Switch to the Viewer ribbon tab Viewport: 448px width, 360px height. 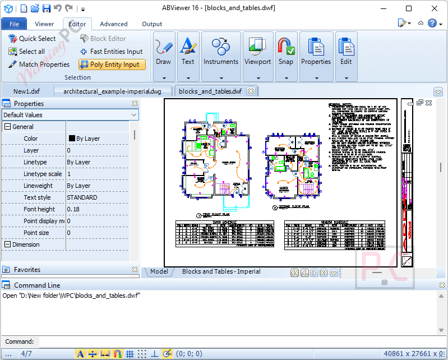[x=44, y=24]
